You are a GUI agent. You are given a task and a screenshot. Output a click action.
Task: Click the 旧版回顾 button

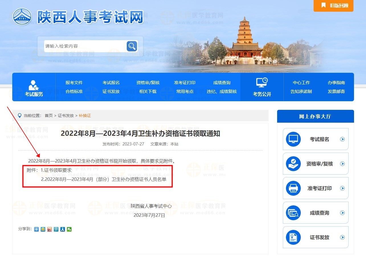[x=334, y=5]
